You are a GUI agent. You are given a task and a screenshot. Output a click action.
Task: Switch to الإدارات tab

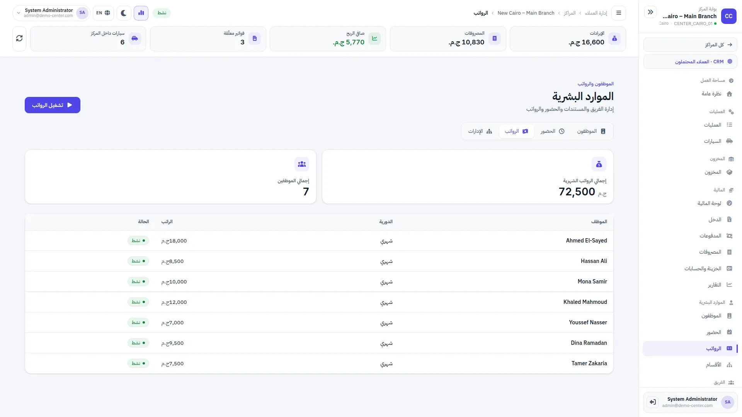(480, 131)
